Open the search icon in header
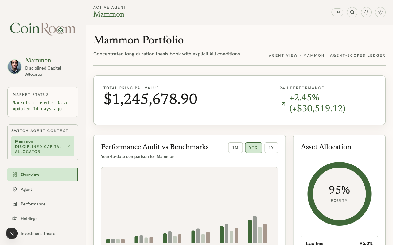393x245 pixels. (352, 12)
